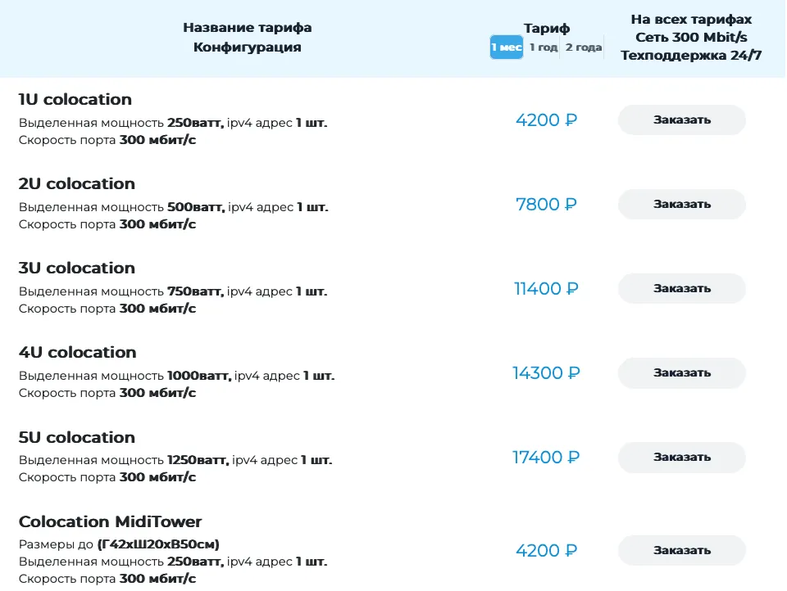Viewport: 787px width, 591px height.
Task: Order the 5U colocation plan
Action: pyautogui.click(x=681, y=457)
